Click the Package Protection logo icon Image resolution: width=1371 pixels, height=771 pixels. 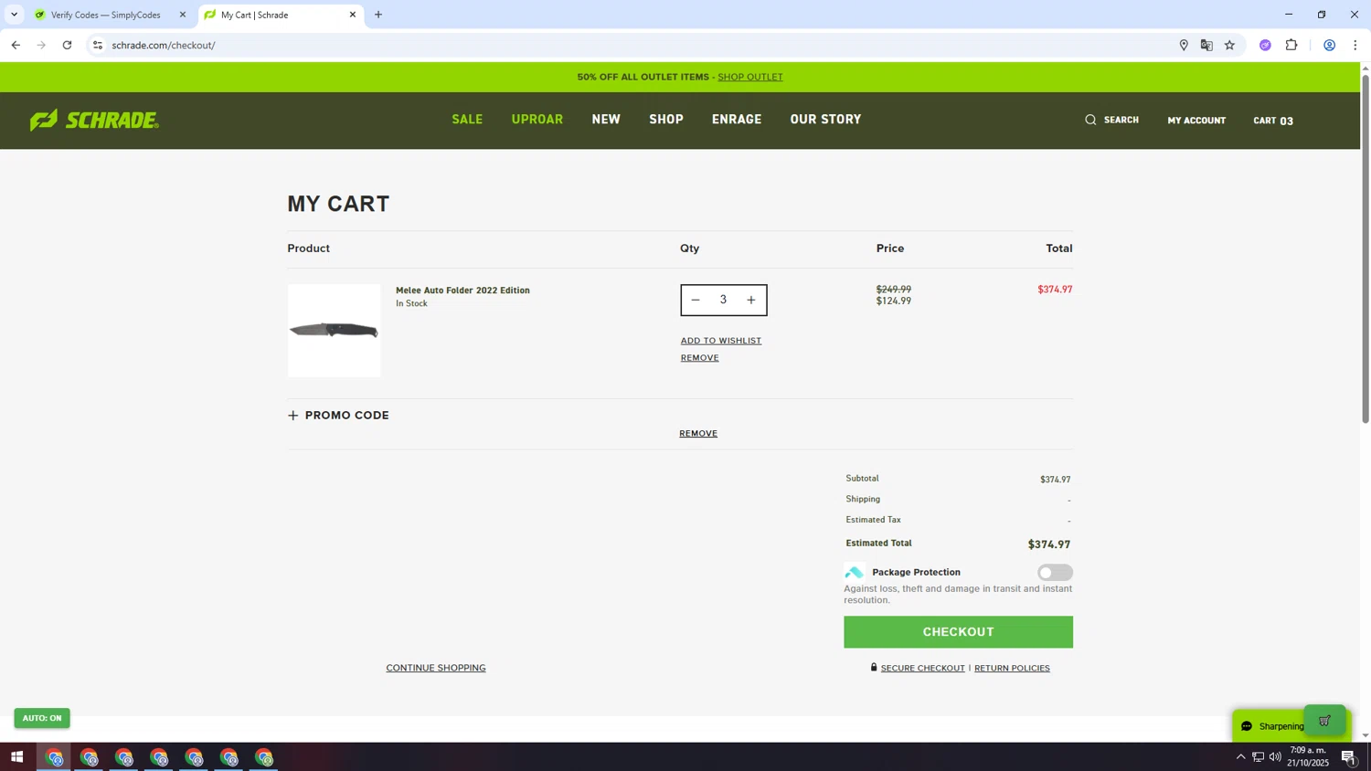(x=854, y=573)
